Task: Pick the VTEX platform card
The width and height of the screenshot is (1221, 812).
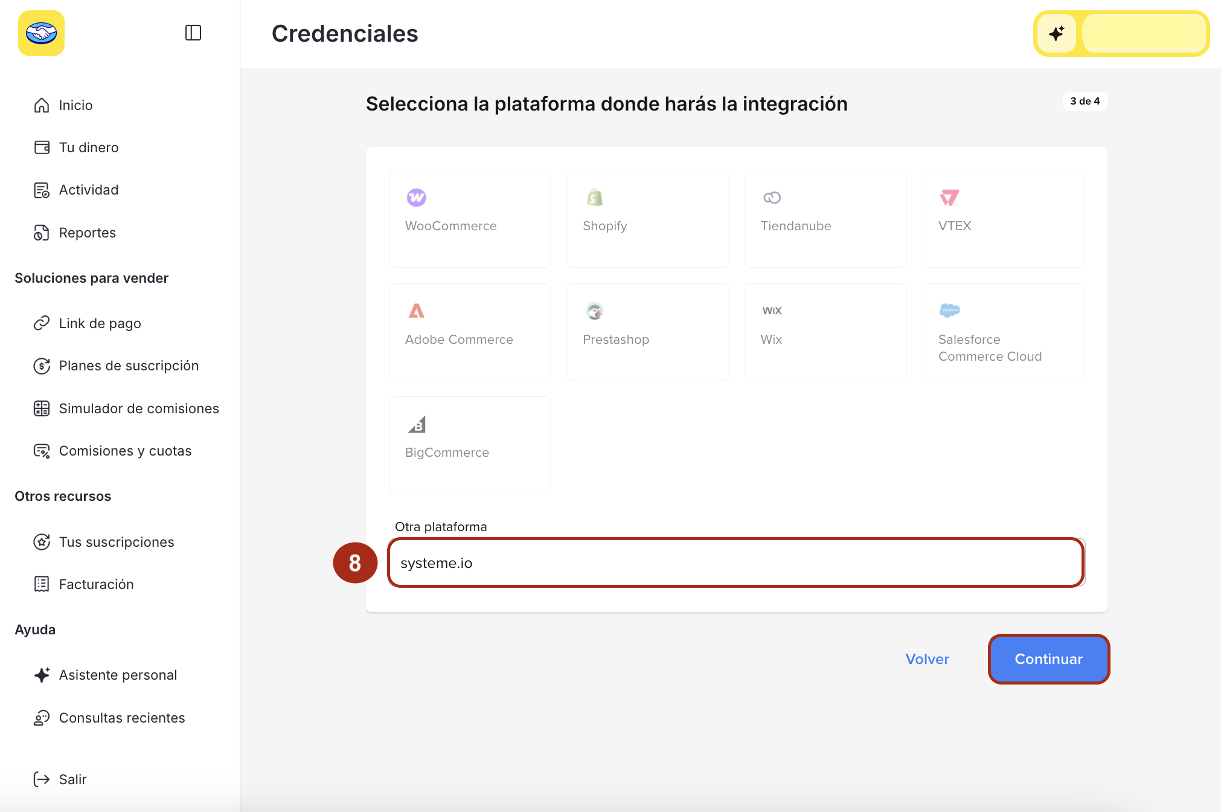Action: click(1004, 219)
